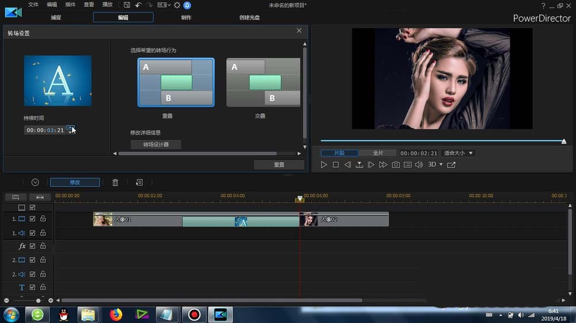Click the preview timecode 00:00:02:21
This screenshot has width=576, height=323.
[419, 153]
